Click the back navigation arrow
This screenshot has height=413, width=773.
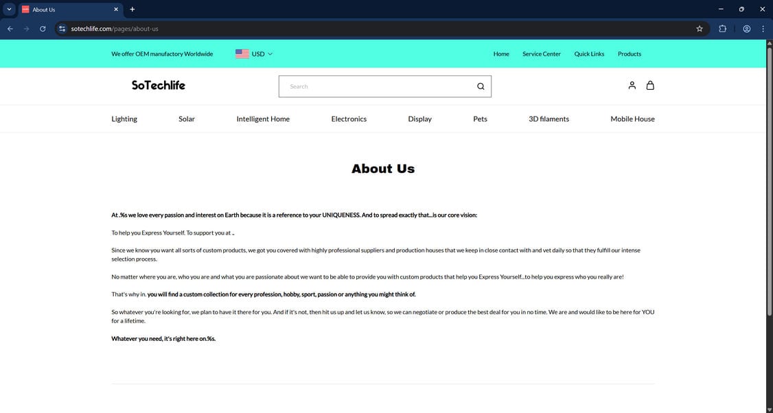[x=10, y=29]
